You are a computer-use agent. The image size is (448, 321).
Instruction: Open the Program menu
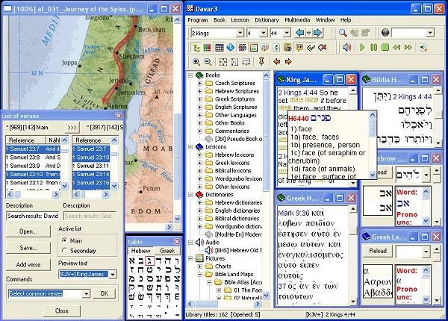click(197, 20)
